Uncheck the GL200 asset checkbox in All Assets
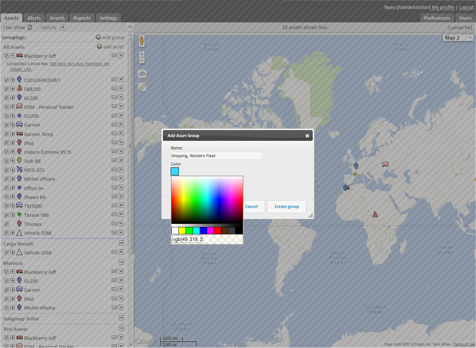The width and height of the screenshot is (476, 348). pos(6,98)
